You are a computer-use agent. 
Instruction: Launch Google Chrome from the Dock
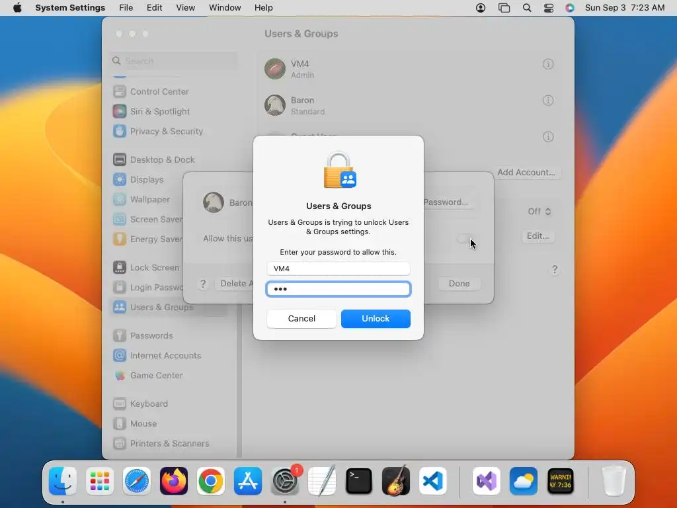pos(211,481)
